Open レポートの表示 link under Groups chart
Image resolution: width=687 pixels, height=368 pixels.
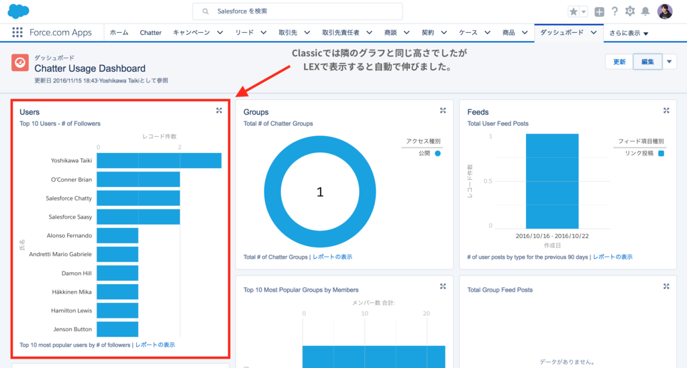point(333,257)
